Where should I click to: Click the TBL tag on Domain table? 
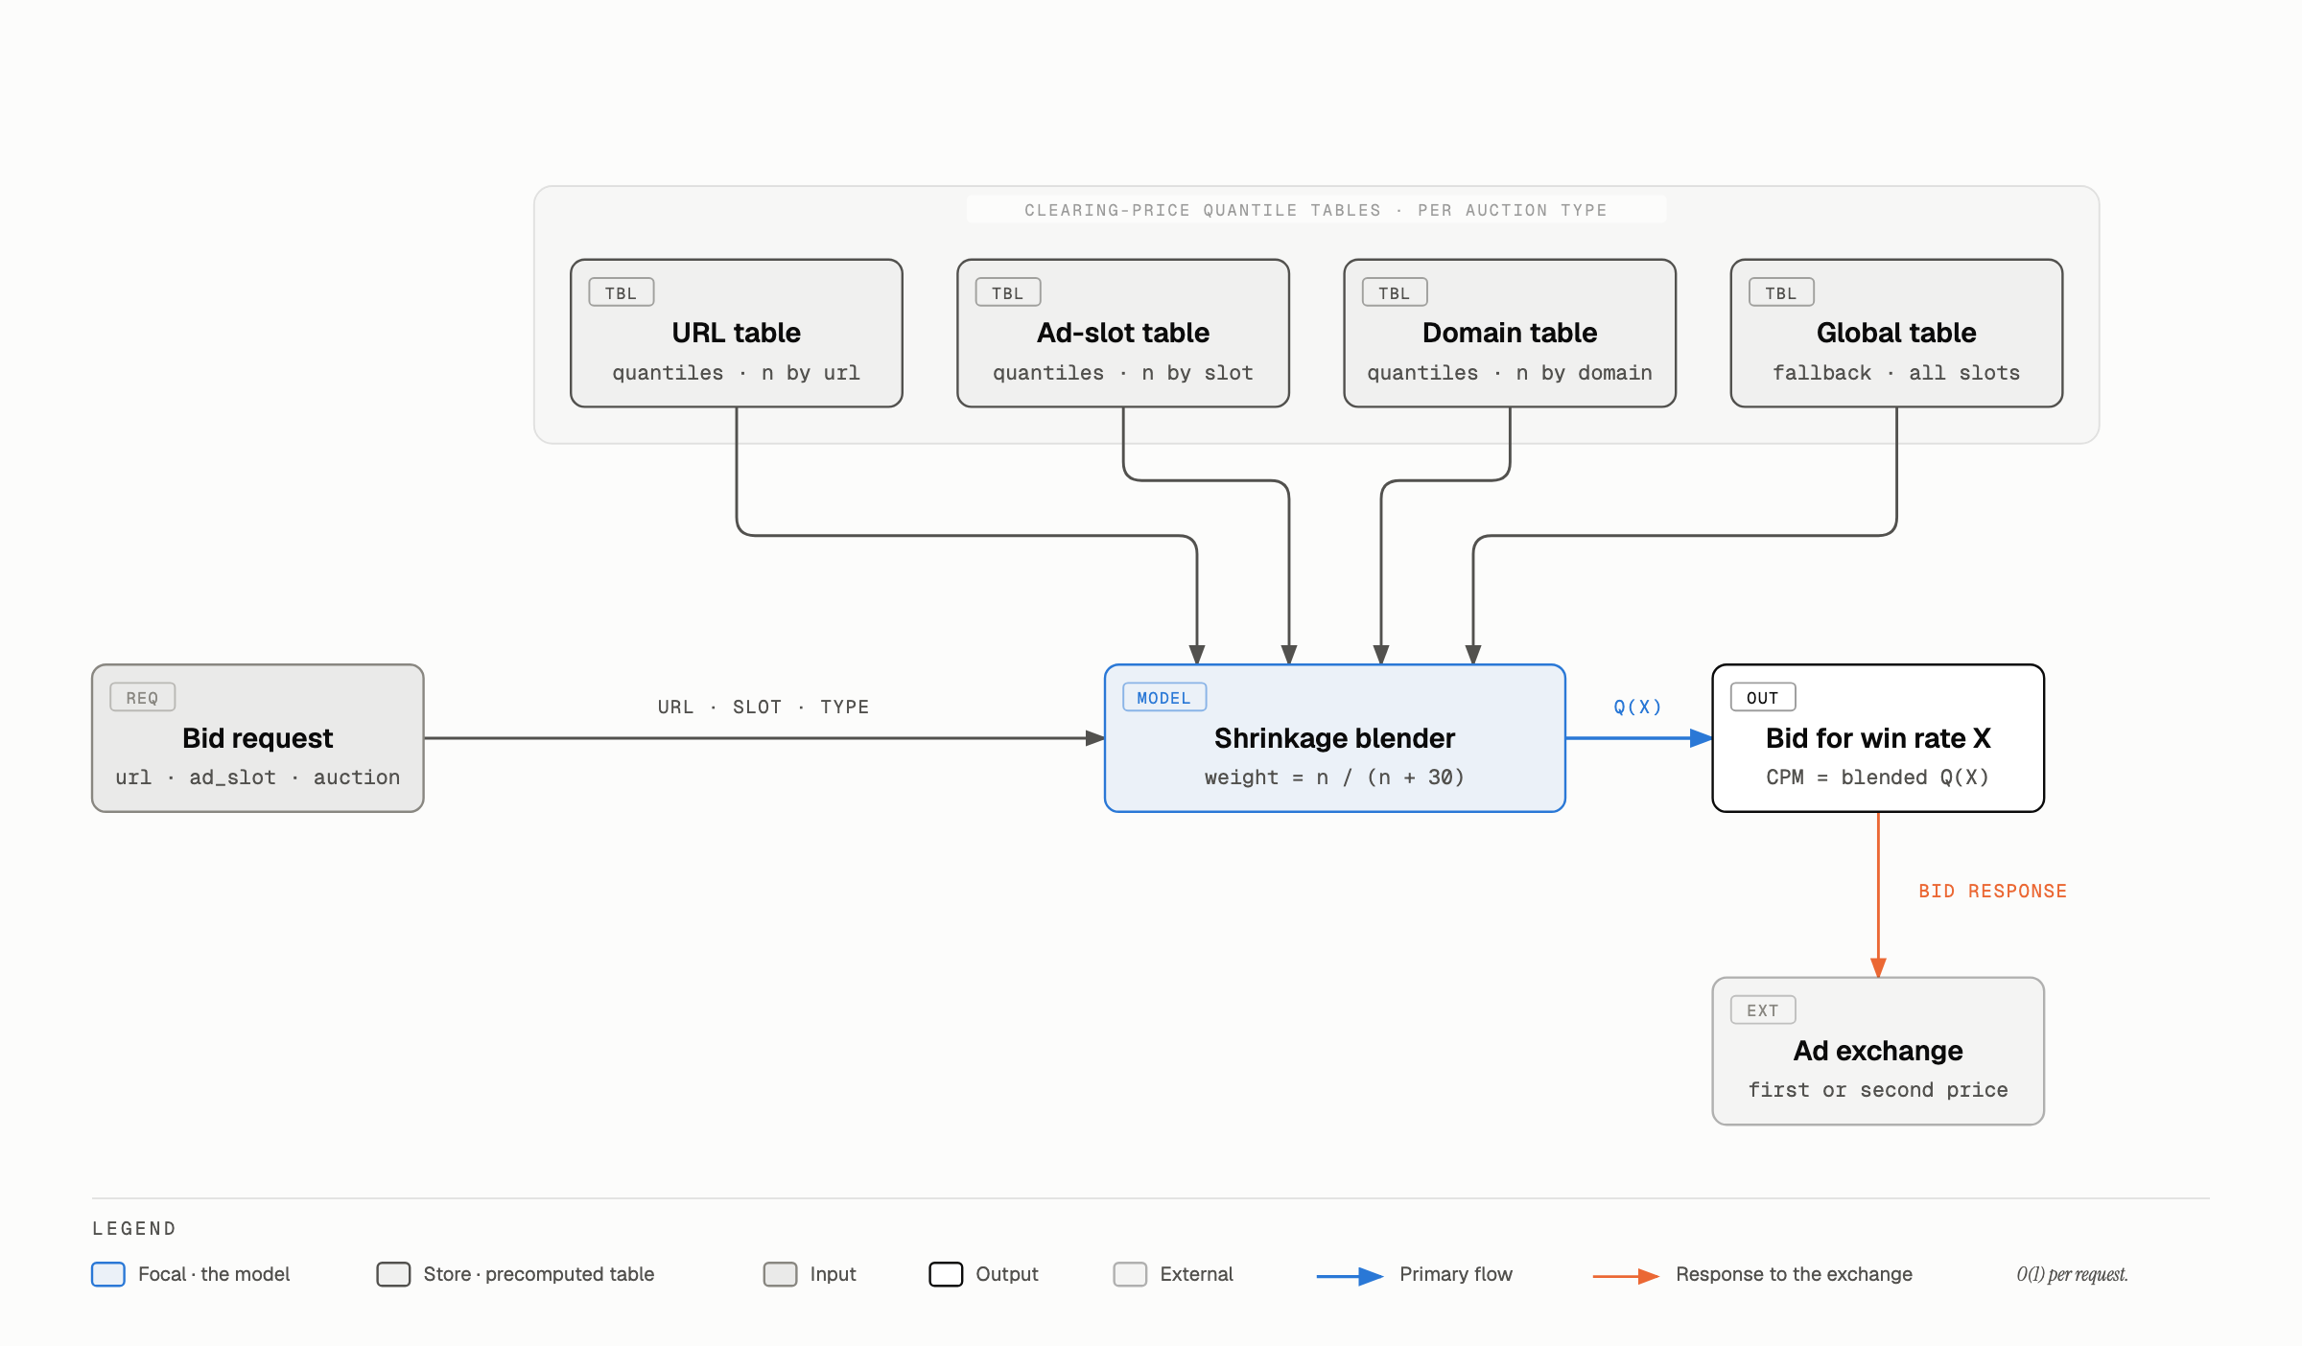(x=1394, y=292)
